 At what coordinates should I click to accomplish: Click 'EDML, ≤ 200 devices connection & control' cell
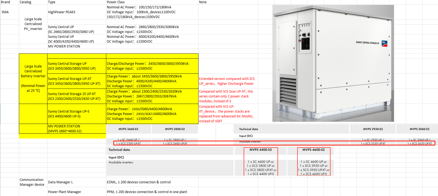tap(139, 182)
